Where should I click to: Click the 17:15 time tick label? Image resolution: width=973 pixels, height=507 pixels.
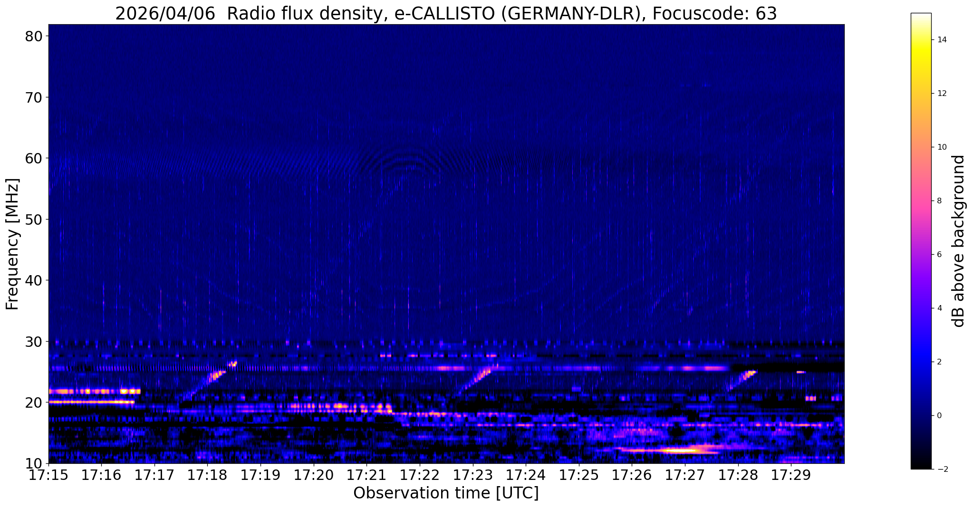coord(48,475)
